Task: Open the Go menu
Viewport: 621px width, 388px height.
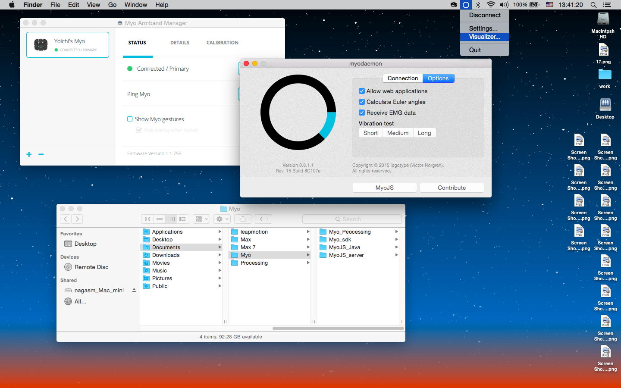Action: point(113,5)
